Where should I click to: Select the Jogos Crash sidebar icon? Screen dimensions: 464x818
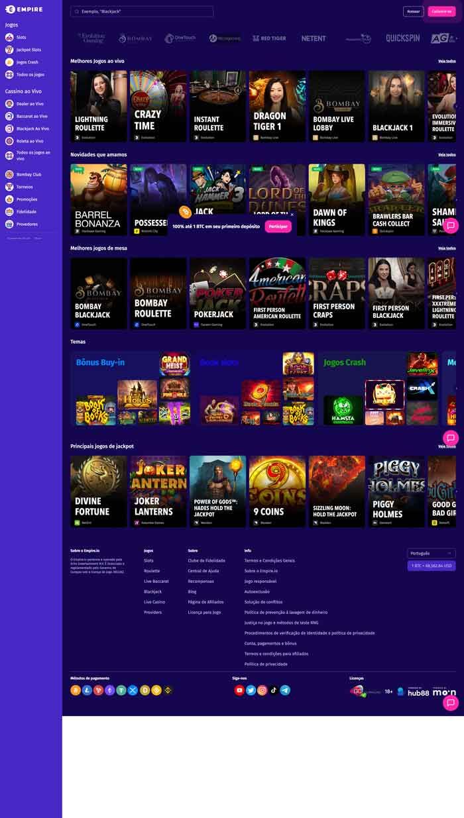(9, 62)
